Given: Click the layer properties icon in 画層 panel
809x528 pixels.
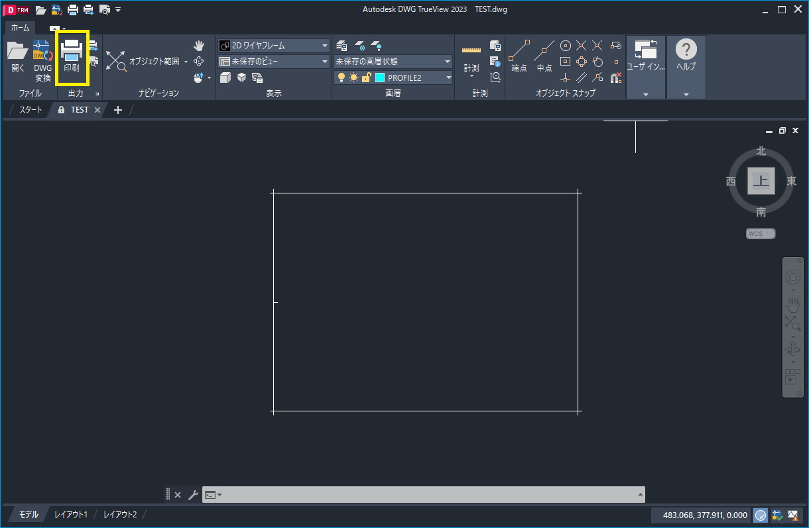Looking at the screenshot, I should click(x=342, y=46).
